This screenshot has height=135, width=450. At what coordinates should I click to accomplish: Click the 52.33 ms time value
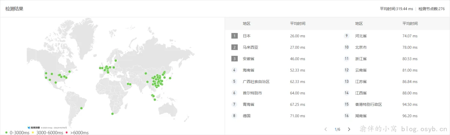(x=297, y=70)
